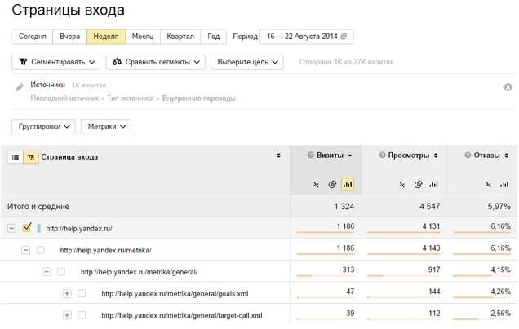Show line chart for Отказы
Screen dimensions: 519x329
pyautogui.click(x=489, y=185)
